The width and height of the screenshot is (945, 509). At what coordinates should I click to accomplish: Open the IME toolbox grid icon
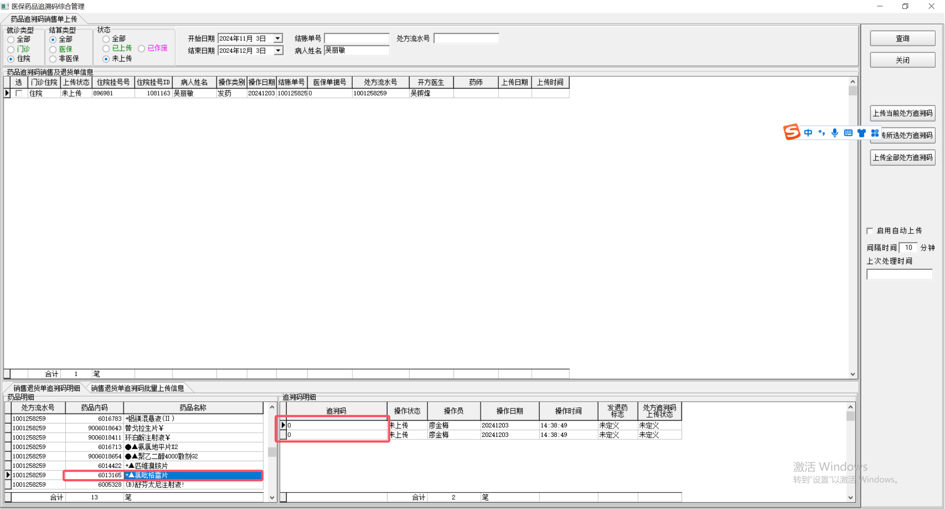pyautogui.click(x=875, y=133)
